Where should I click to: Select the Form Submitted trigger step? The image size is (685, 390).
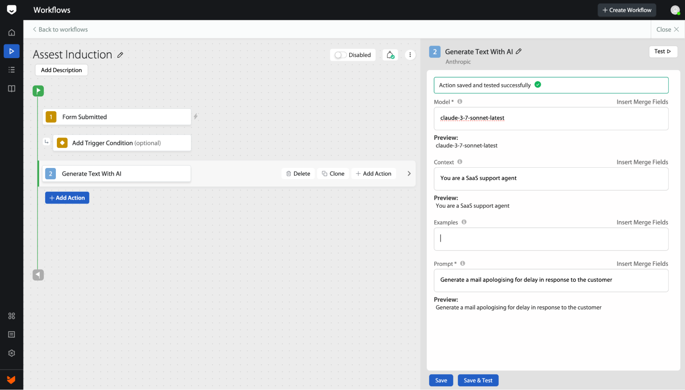pyautogui.click(x=117, y=117)
